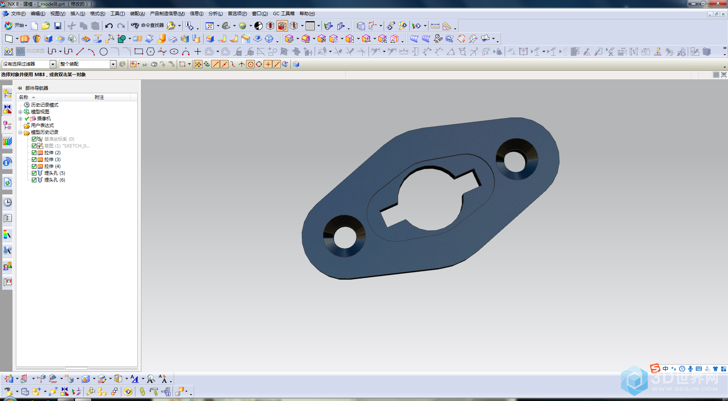This screenshot has width=728, height=401.
Task: Click the Measure Angle icon
Action: point(447,26)
